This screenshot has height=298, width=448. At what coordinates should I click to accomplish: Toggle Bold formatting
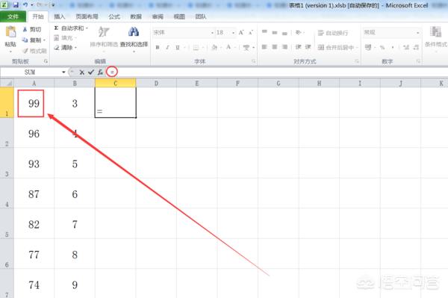tap(158, 48)
